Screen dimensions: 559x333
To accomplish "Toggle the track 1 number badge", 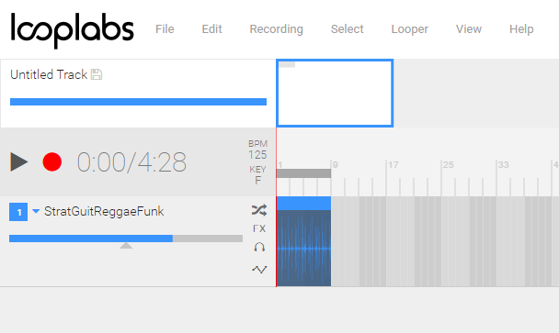I will point(18,212).
